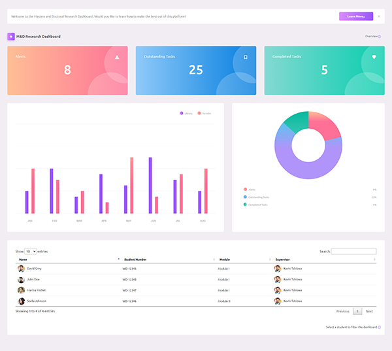Click David Grey's avatar in the table
The image size is (392, 351).
click(x=22, y=269)
